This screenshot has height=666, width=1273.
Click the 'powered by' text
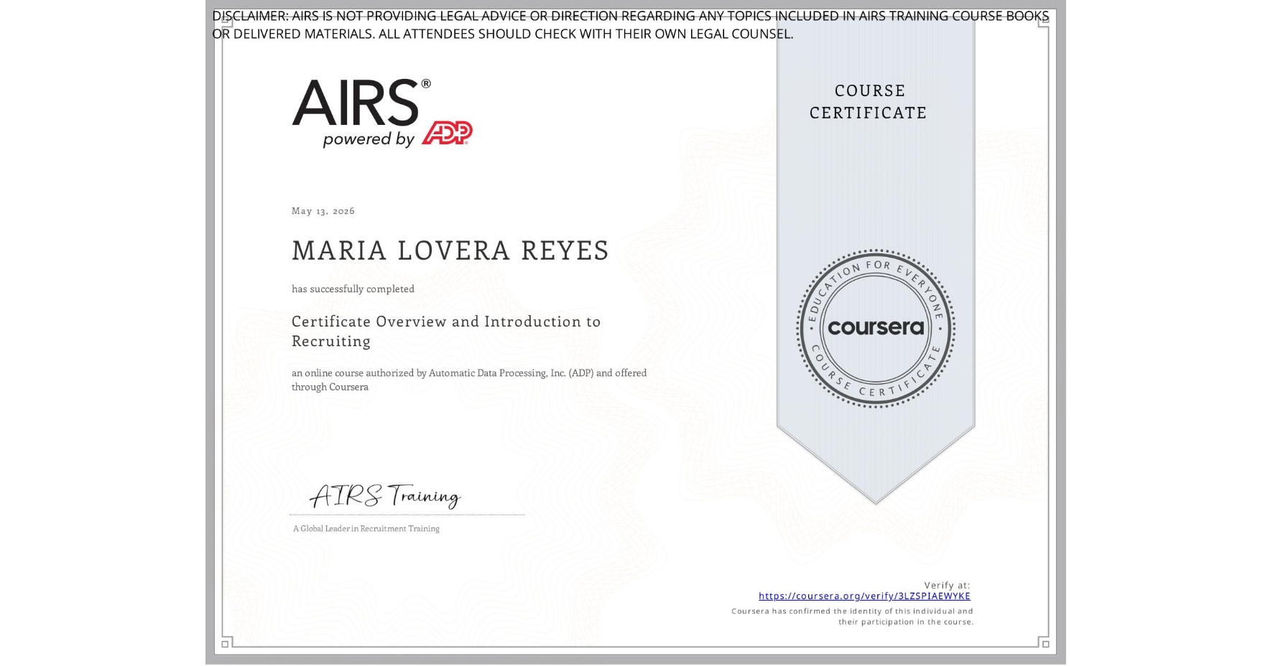click(369, 139)
